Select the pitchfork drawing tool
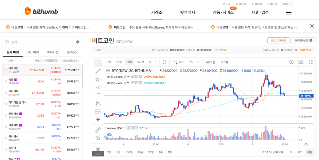319x160 pixels. (x=98, y=79)
